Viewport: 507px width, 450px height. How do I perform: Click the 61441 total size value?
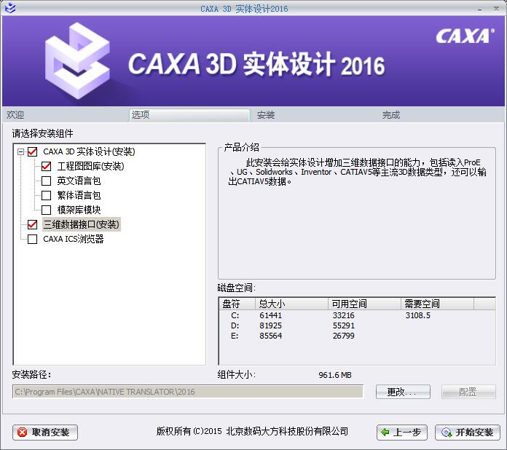[x=271, y=315]
